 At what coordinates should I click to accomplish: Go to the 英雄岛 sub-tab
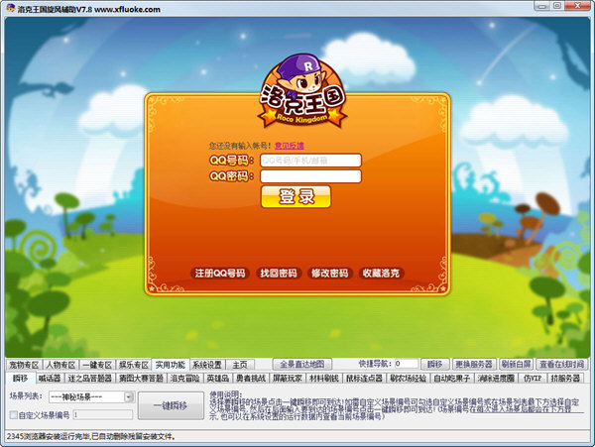click(217, 378)
